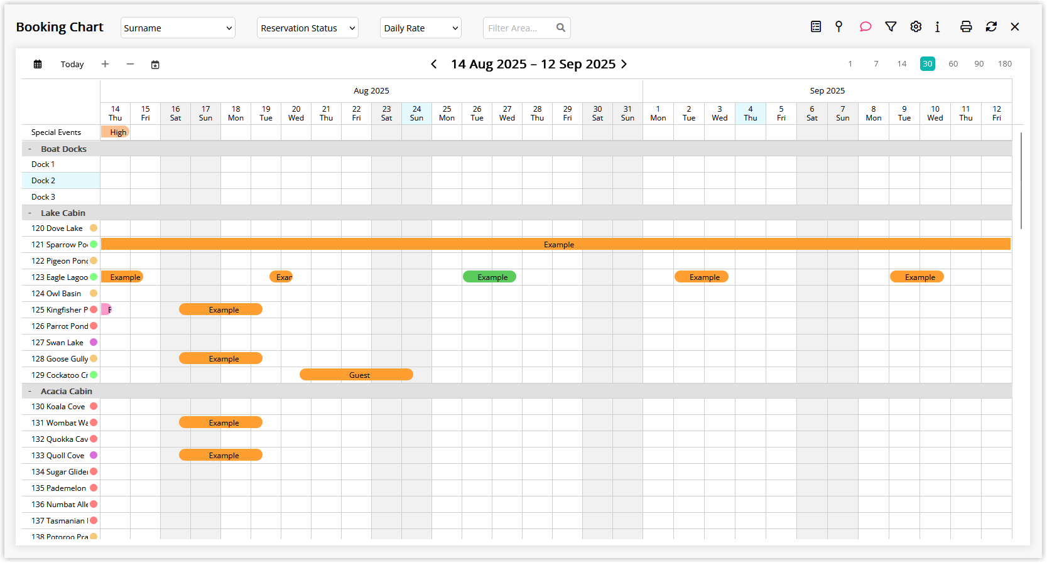Click the search magnifier in Filter Area

click(561, 28)
